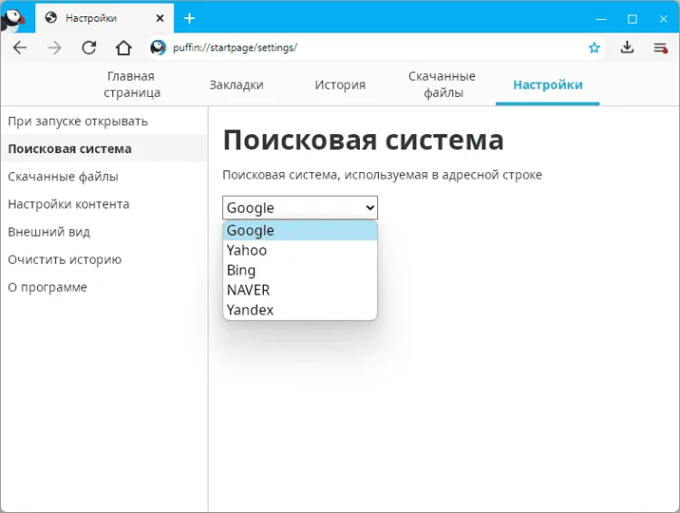Screen dimensions: 680x513
Task: Select Поисковая система in the sidebar
Action: [104, 149]
